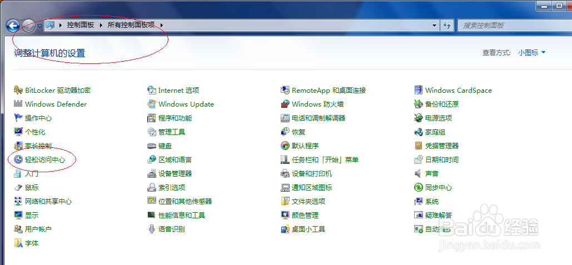
Task: Open recent pages dropdown beside forward button
Action: (x=40, y=26)
